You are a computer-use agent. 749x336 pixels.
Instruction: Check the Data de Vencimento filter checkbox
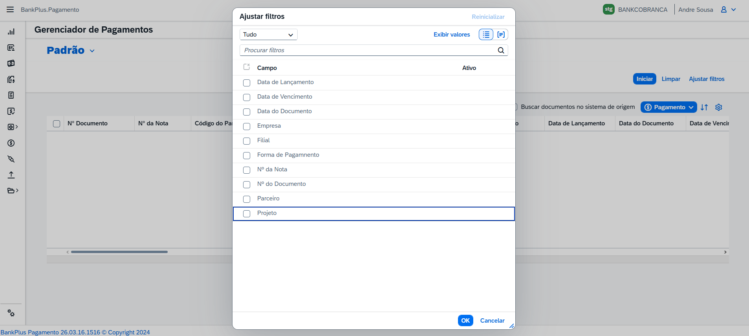(247, 97)
